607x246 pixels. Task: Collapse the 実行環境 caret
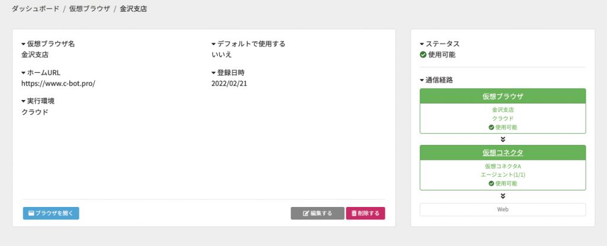click(x=23, y=101)
